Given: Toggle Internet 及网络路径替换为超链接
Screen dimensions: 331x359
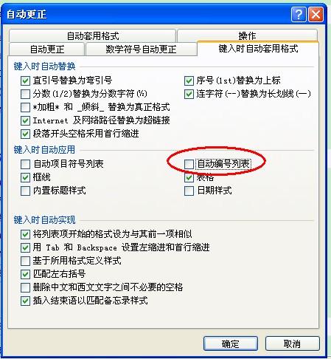Looking at the screenshot, I should click(x=25, y=120).
